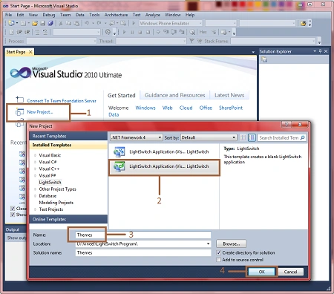Switch to the Latest News tab
334x294 pixels.
[229, 95]
